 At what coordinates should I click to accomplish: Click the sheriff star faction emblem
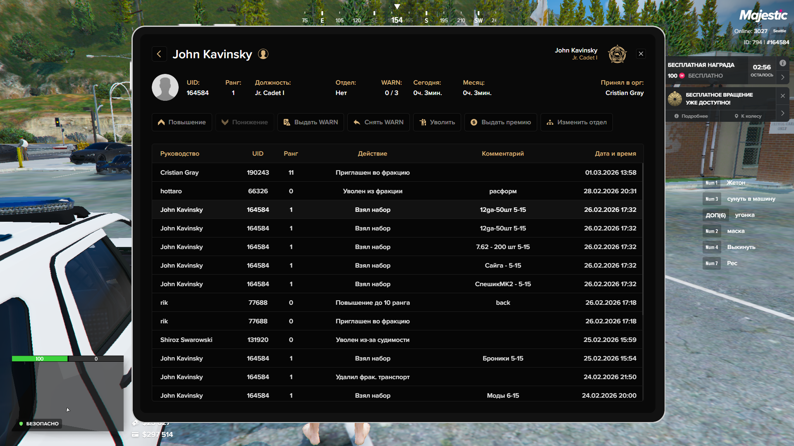point(617,54)
